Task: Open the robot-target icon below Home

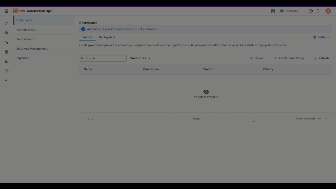Action: click(7, 33)
